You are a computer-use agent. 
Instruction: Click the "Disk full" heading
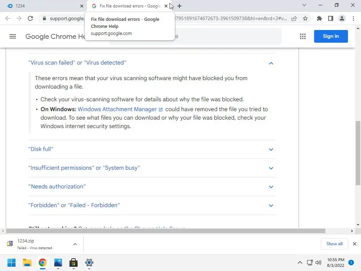(41, 149)
